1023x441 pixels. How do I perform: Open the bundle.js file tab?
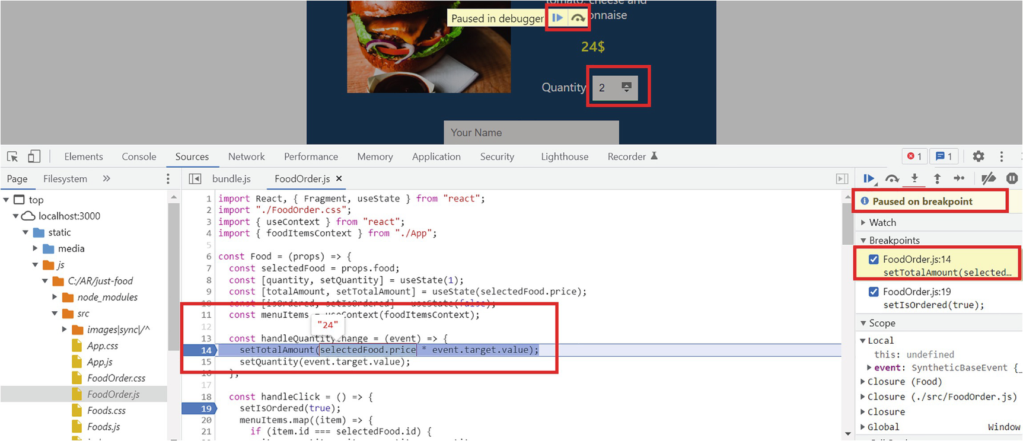point(231,178)
